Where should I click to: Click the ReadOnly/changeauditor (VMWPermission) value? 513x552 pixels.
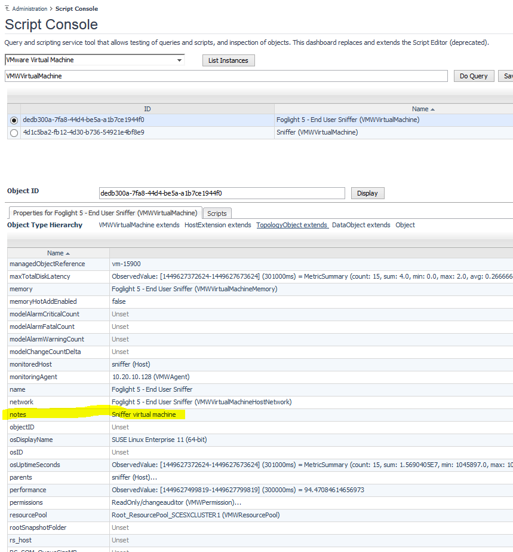[x=177, y=503]
